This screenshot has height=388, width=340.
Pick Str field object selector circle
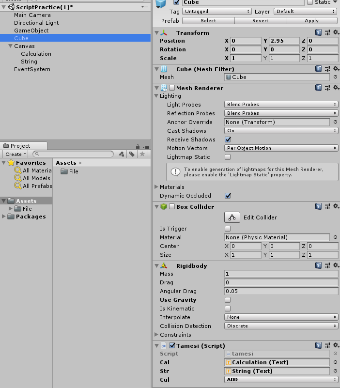(x=335, y=371)
